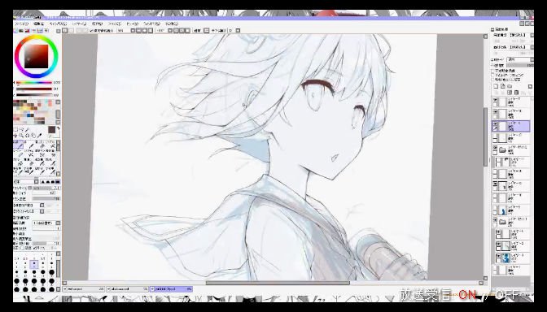Open the canvas effect dropdown
This screenshot has height=312, width=547.
coord(521,47)
